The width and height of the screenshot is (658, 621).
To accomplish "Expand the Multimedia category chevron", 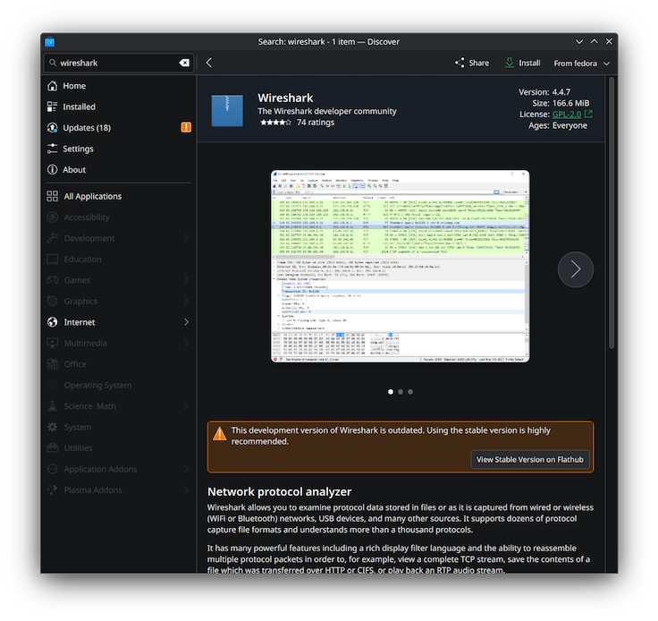I will point(186,343).
